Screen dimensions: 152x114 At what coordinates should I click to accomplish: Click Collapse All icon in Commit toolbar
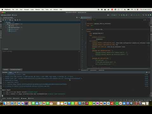click(x=20, y=20)
